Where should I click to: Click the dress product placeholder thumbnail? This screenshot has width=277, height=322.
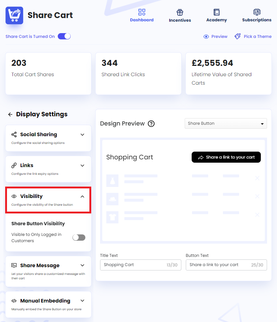(x=112, y=181)
